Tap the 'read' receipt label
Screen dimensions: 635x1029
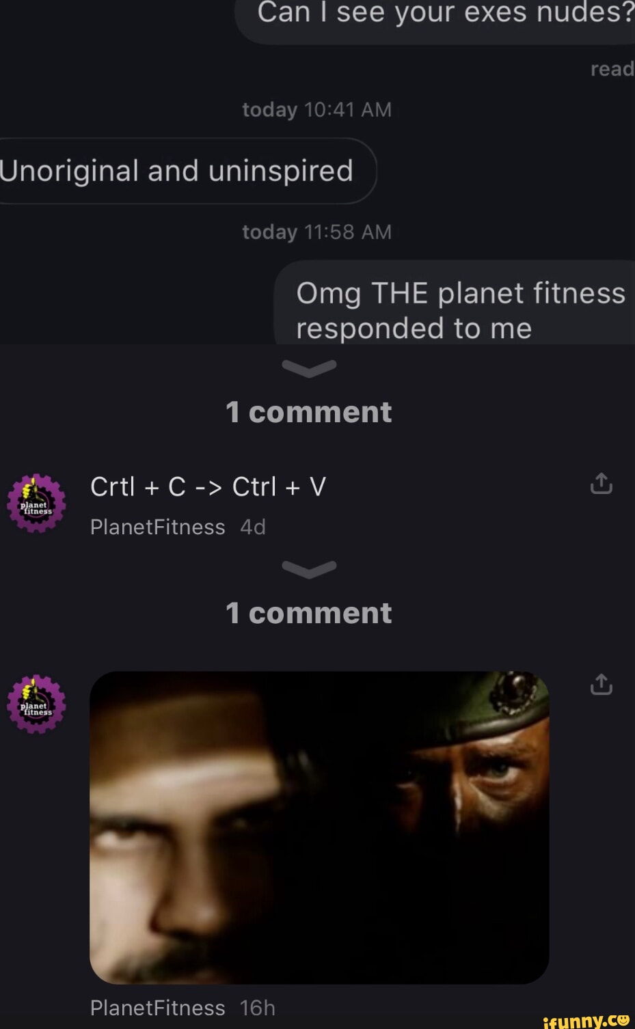click(612, 69)
